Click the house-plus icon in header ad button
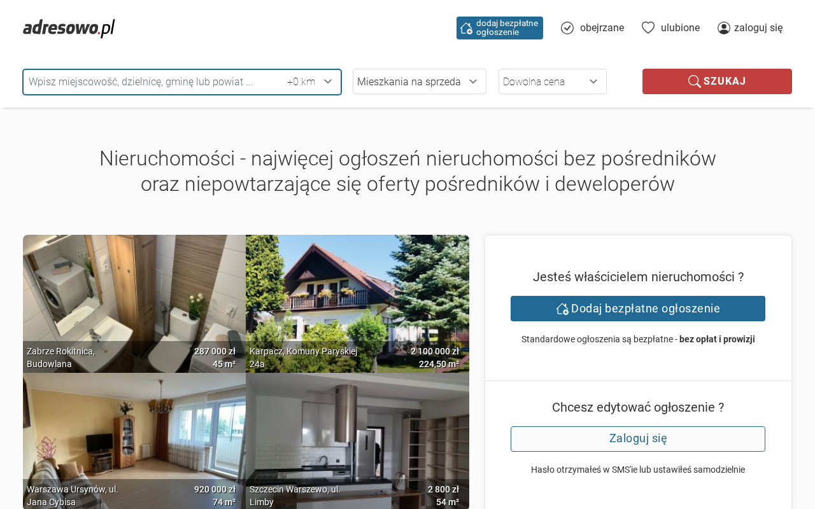 click(467, 28)
